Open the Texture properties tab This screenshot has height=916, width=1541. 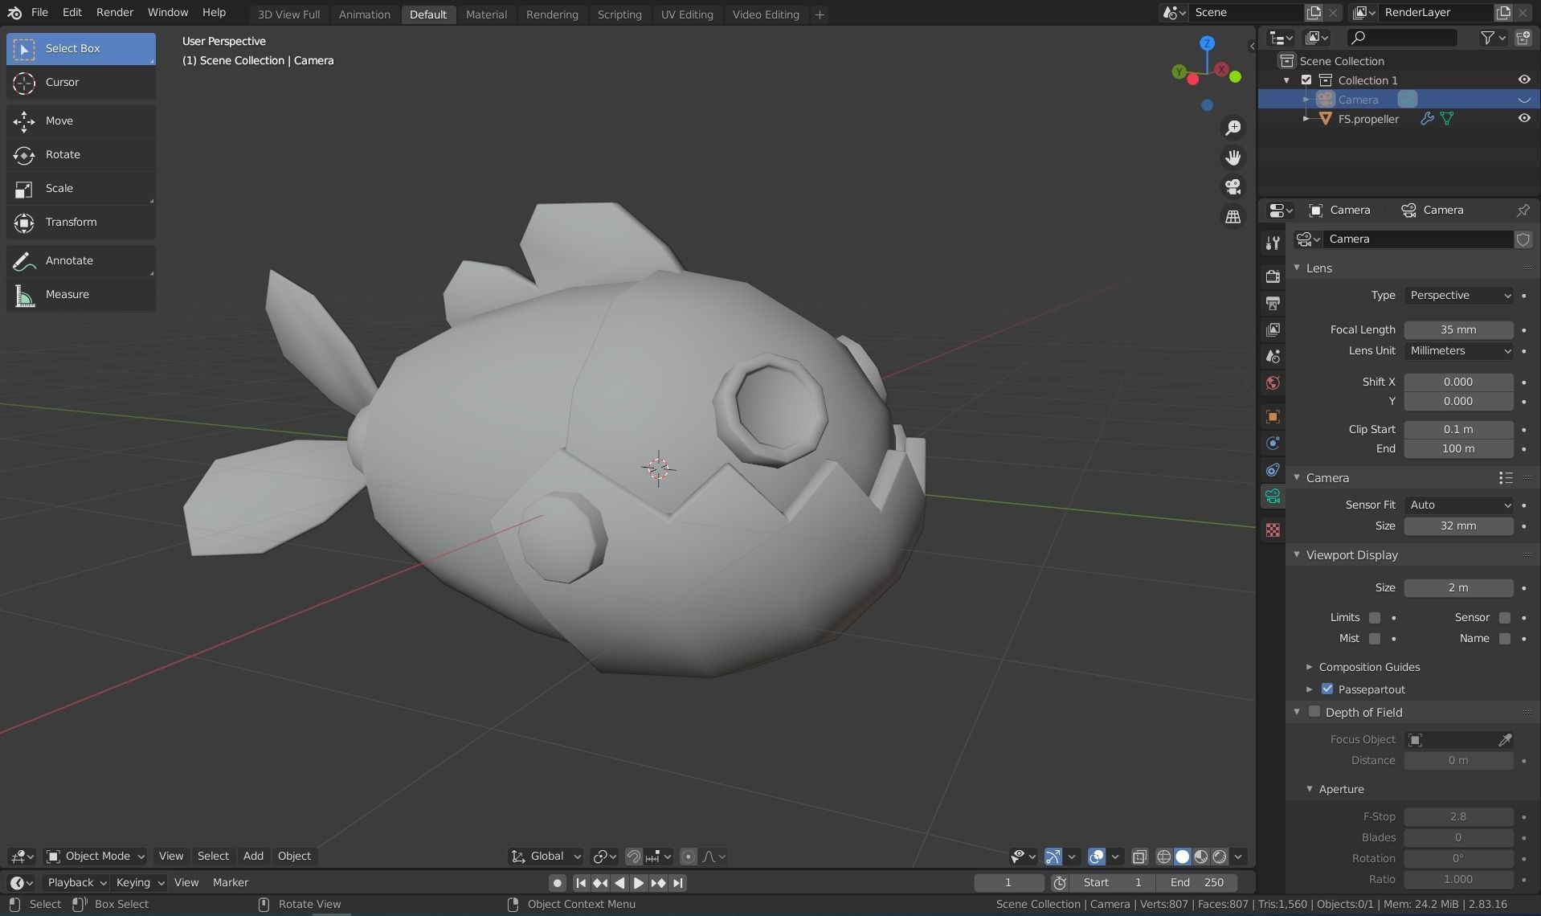point(1273,530)
